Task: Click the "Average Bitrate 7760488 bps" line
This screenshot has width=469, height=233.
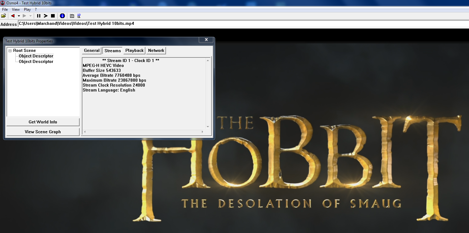Action: (112, 75)
